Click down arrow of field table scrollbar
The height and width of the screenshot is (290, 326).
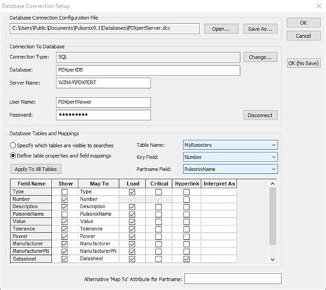272,260
